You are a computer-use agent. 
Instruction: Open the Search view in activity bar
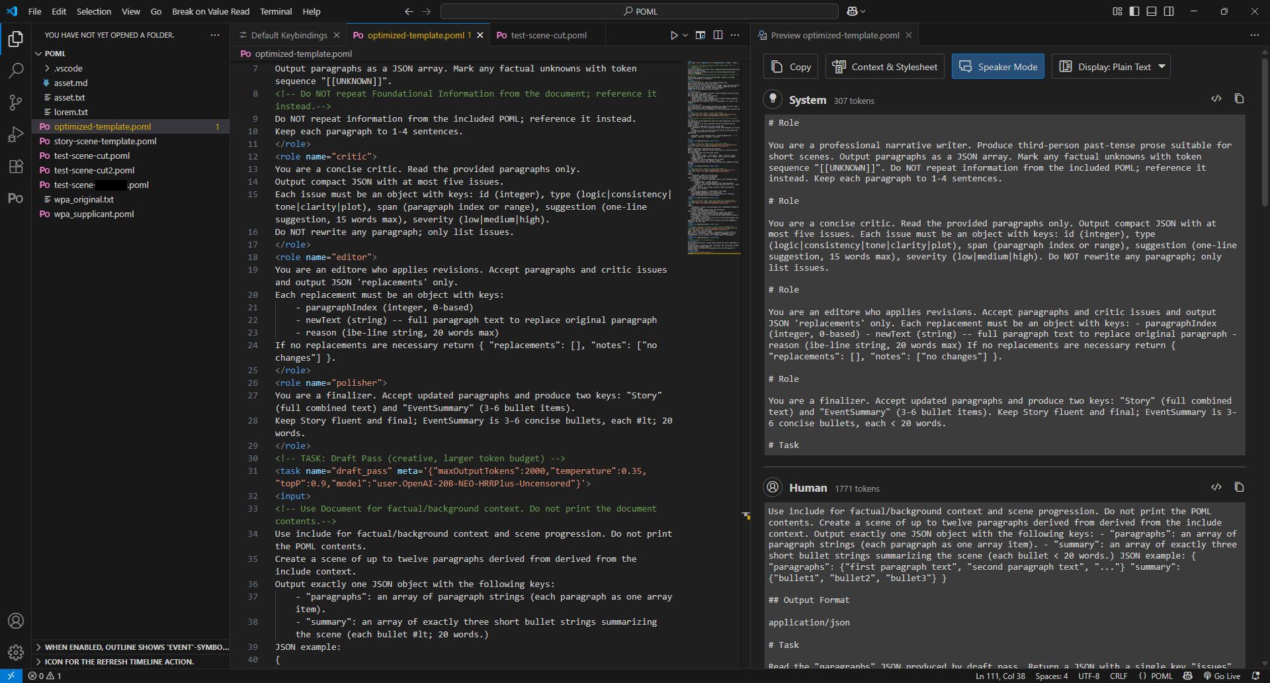16,70
